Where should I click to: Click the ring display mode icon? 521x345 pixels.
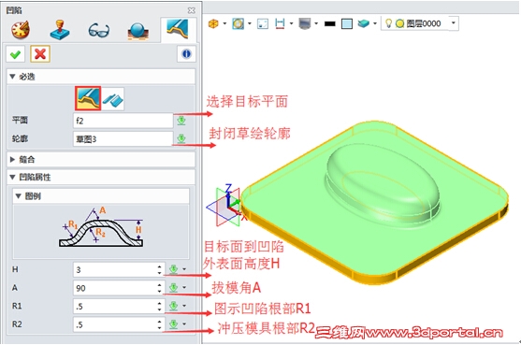(x=238, y=23)
